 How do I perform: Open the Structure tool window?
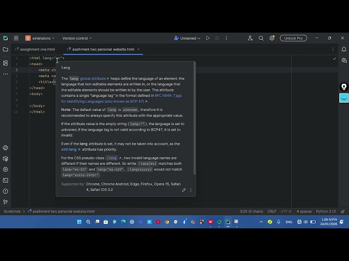[x=5, y=63]
